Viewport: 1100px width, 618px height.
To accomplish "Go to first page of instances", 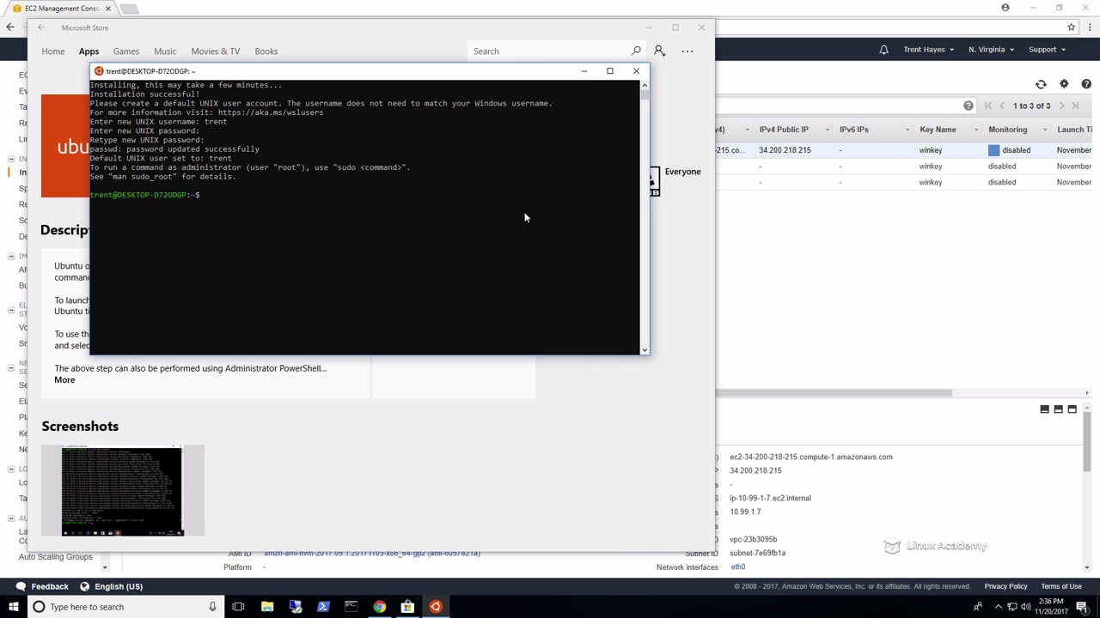I will (x=988, y=106).
